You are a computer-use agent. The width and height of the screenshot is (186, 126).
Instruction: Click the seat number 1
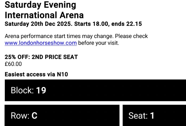pyautogui.click(x=152, y=116)
